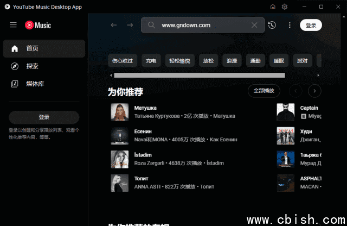Go back with the left arrow
This screenshot has width=347, height=226.
[x=113, y=25]
